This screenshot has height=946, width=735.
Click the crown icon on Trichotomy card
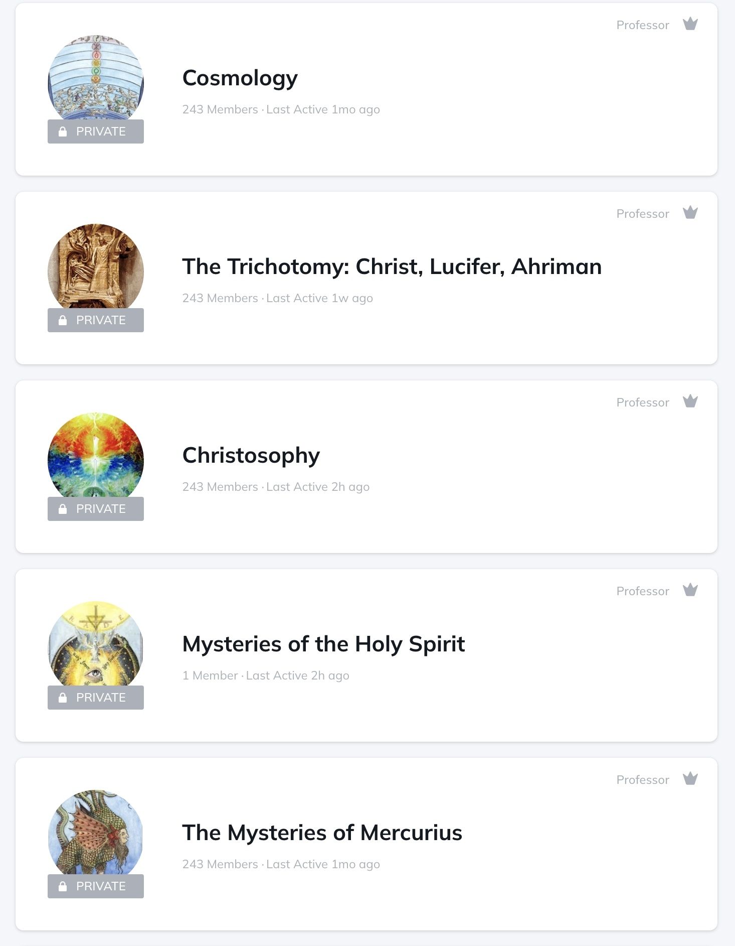click(x=690, y=213)
